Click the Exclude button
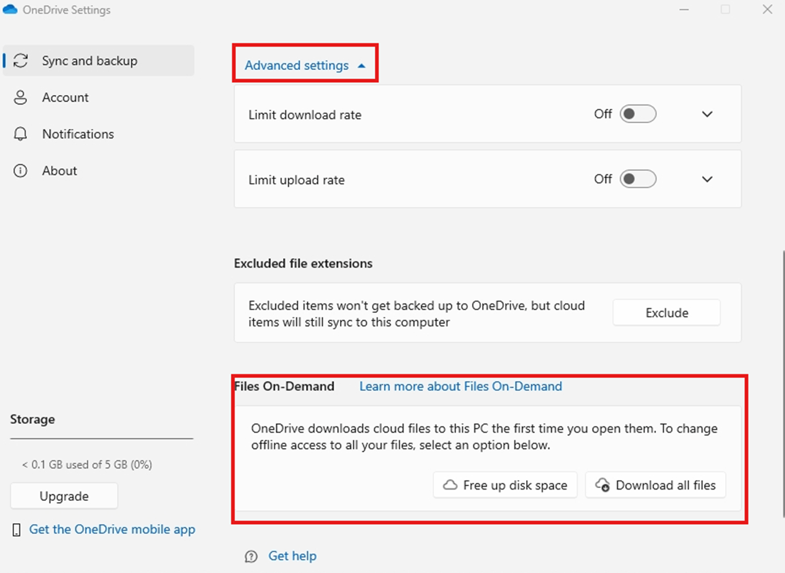This screenshot has width=785, height=573. 666,313
